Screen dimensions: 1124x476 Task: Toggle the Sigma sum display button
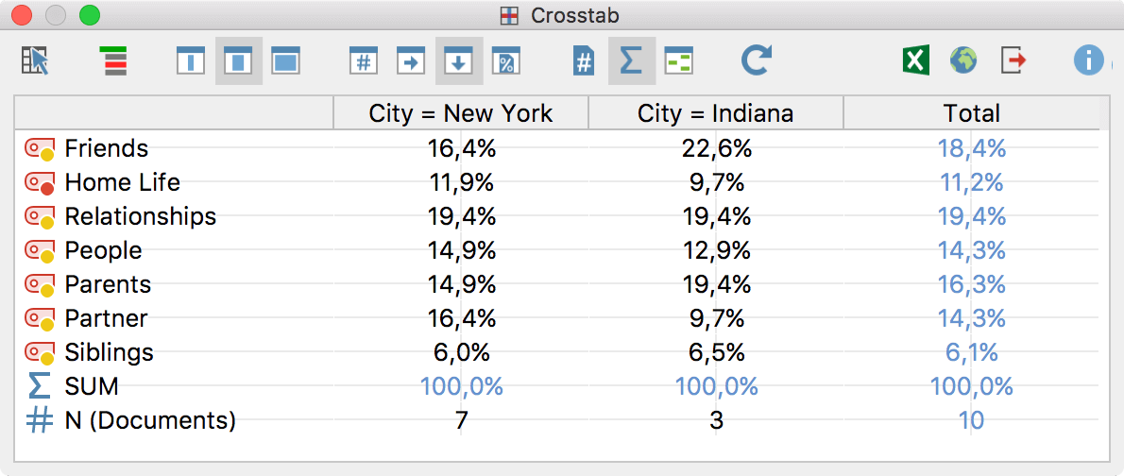(631, 61)
